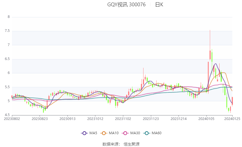Click the y-axis label 5

coord(9,101)
